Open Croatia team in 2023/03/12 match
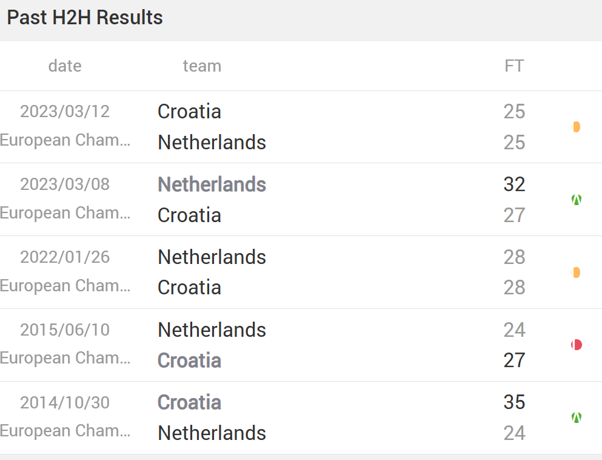The image size is (602, 460). coord(189,112)
